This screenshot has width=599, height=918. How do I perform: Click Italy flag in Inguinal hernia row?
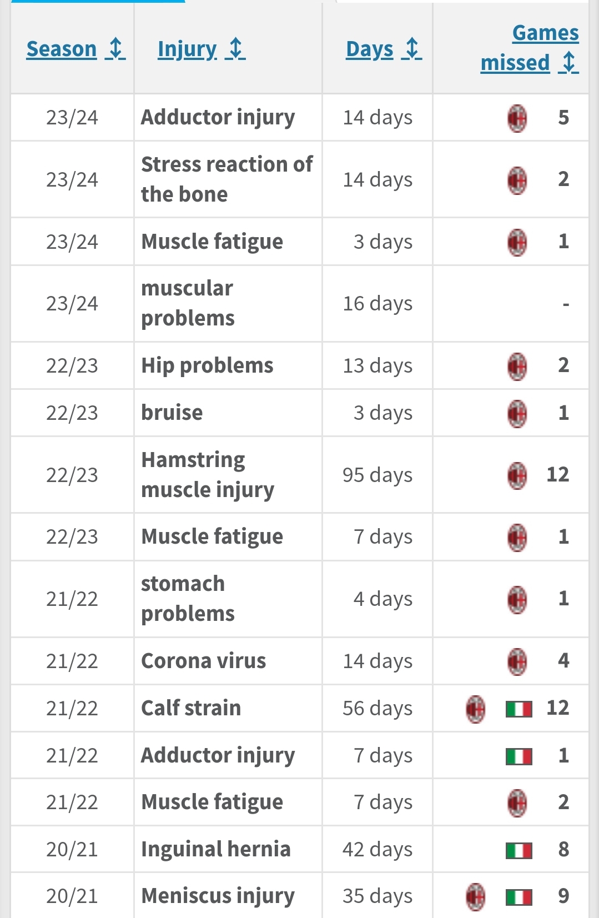(x=519, y=850)
